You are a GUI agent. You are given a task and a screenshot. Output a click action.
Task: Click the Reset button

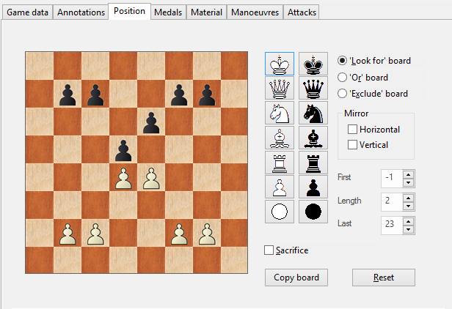384,278
